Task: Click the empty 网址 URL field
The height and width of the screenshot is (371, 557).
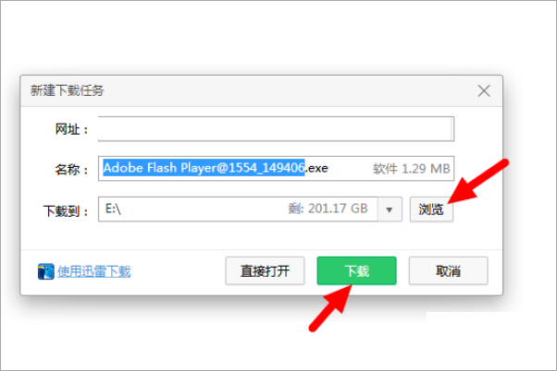Action: 276,129
